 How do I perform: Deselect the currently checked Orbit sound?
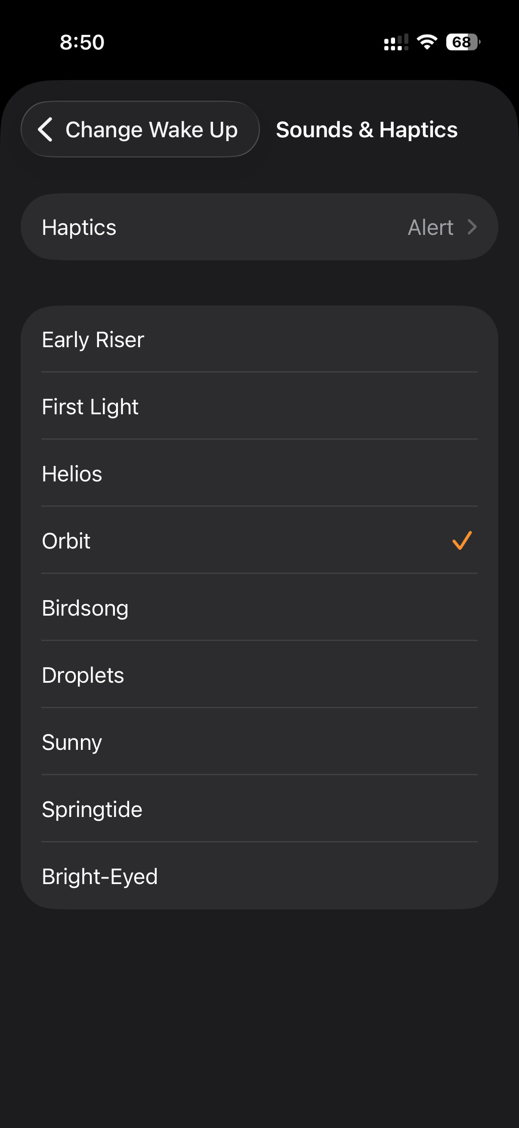[461, 541]
